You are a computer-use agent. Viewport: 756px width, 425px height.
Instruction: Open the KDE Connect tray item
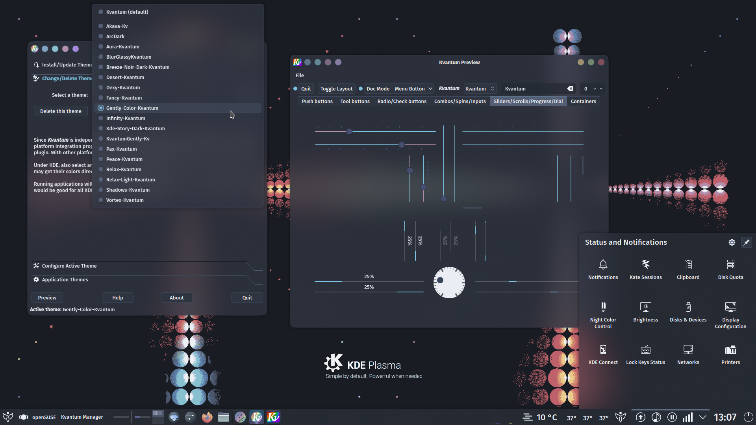point(603,355)
